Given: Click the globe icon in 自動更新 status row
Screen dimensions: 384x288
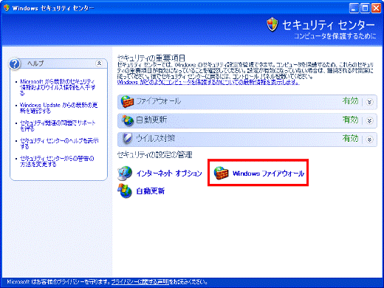Looking at the screenshot, I should 128,120.
